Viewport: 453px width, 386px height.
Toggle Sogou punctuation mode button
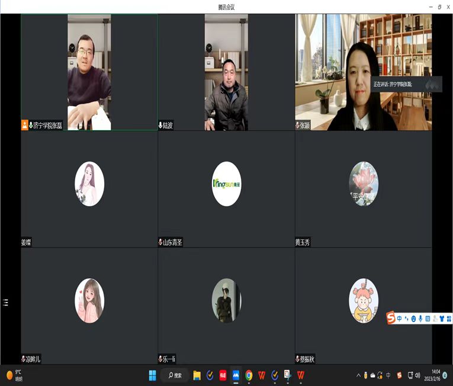[x=406, y=319]
